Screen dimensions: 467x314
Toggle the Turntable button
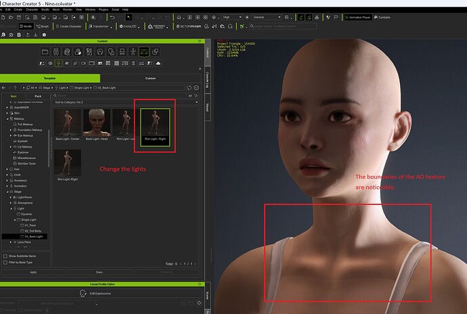point(382,18)
